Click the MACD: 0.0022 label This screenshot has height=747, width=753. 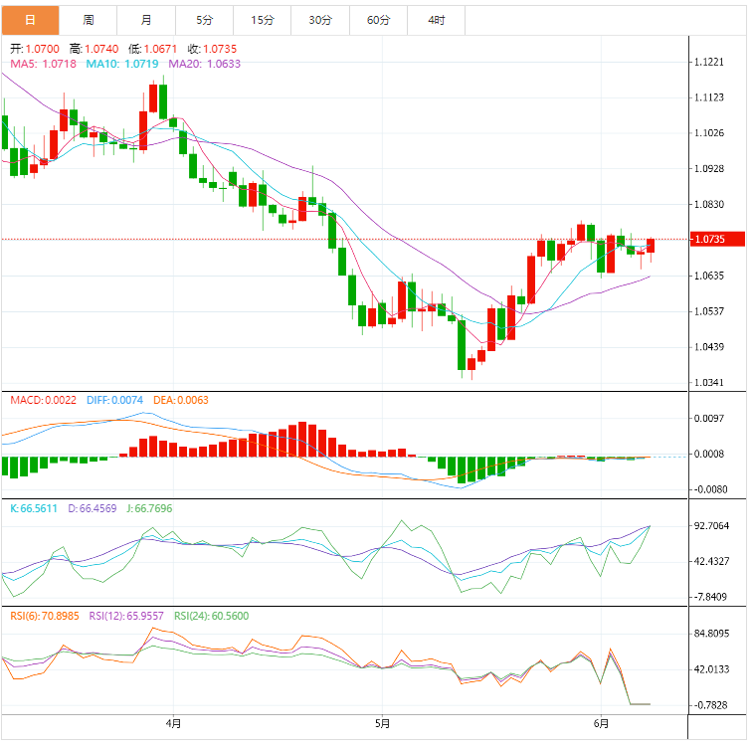[x=43, y=401]
